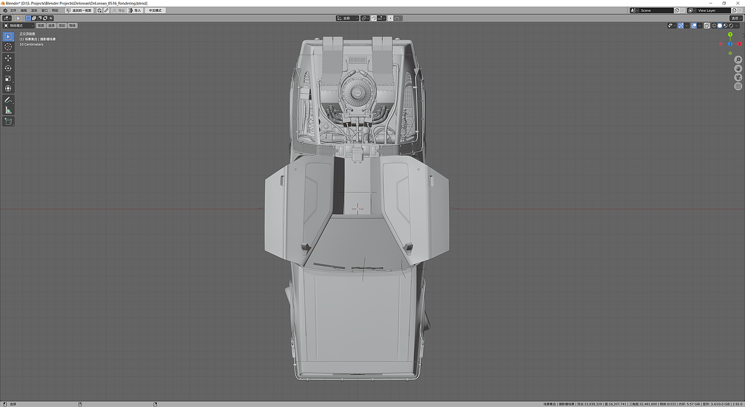Open the 全局 transform orientation dropdown
This screenshot has height=407, width=745.
click(348, 18)
